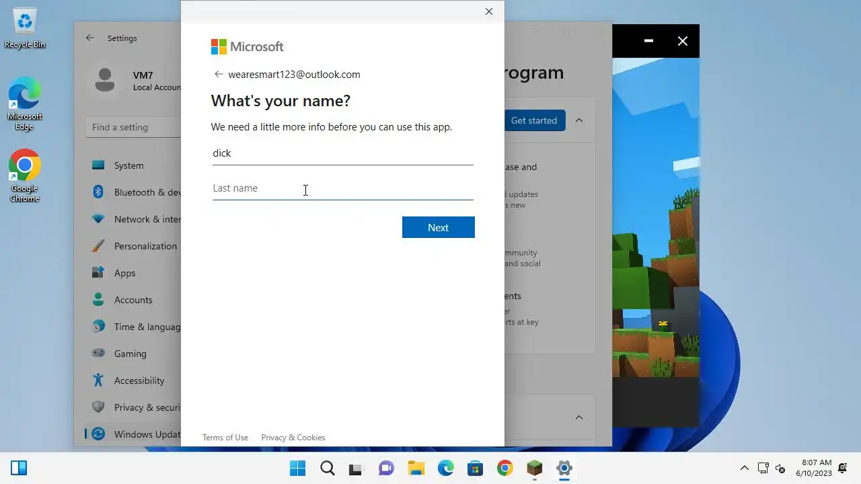Click the Microsoft logo in the dialog
This screenshot has height=484, width=861.
247,46
